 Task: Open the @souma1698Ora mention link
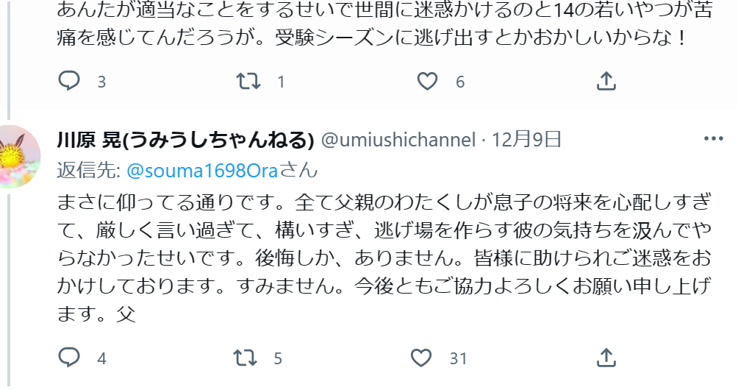point(202,170)
